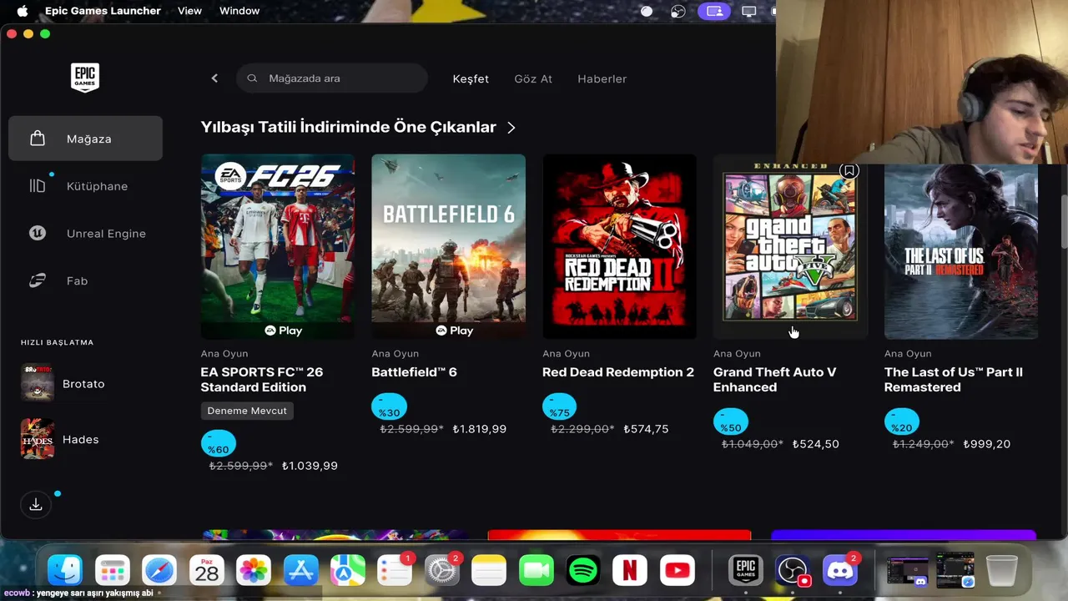Open Maps from the Dock
The height and width of the screenshot is (601, 1068).
click(x=348, y=571)
